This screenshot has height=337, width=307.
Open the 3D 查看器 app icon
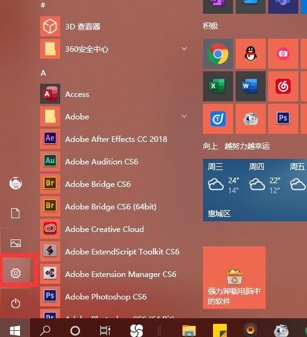[x=50, y=26]
